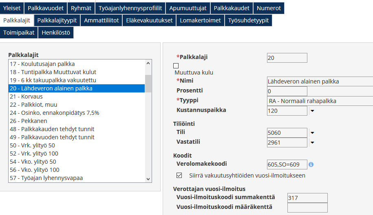Enable the Muuttuva kulu checkbox
The image size is (373, 215).
pos(176,66)
